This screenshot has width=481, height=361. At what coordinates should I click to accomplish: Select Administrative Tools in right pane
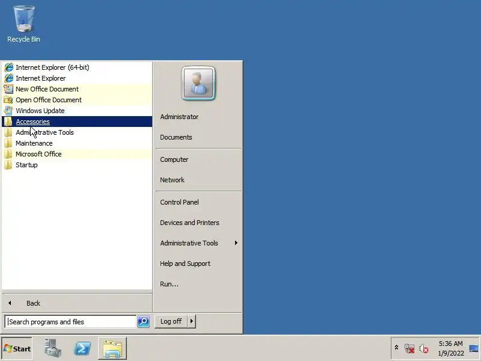point(189,243)
